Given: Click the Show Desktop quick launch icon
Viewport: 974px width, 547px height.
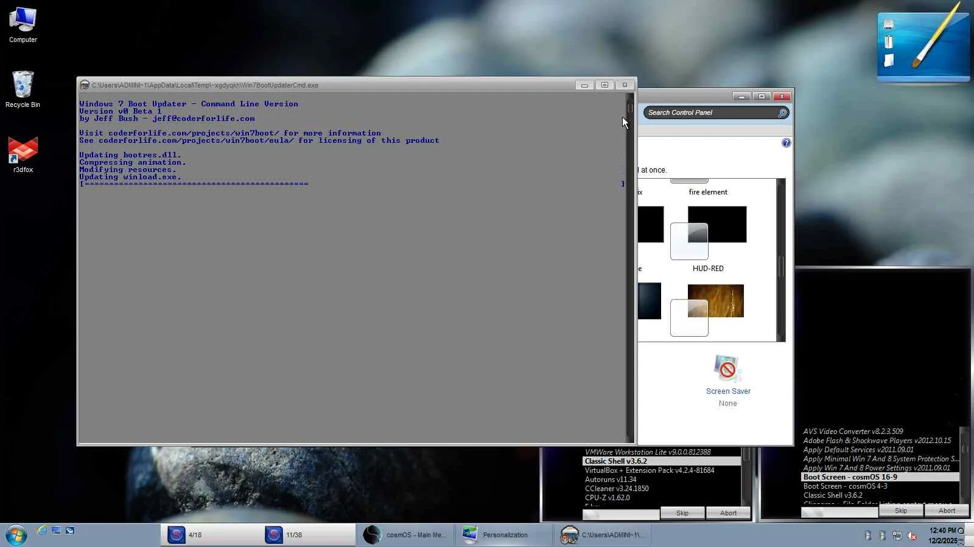Looking at the screenshot, I should point(56,531).
